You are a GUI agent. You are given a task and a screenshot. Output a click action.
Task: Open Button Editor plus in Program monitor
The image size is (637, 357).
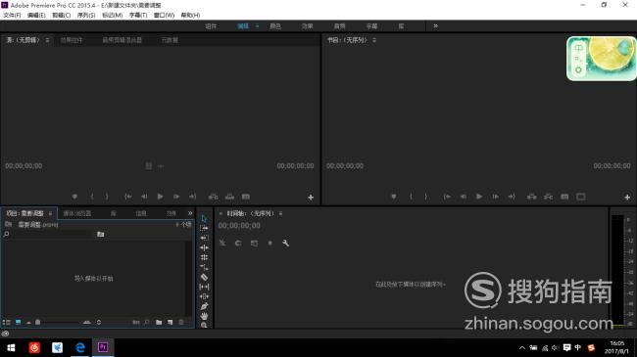pos(627,198)
